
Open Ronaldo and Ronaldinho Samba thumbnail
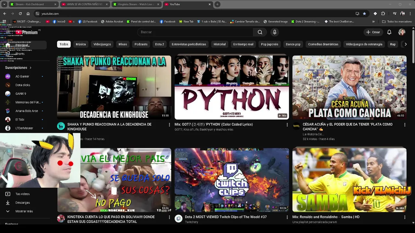[x=349, y=180]
